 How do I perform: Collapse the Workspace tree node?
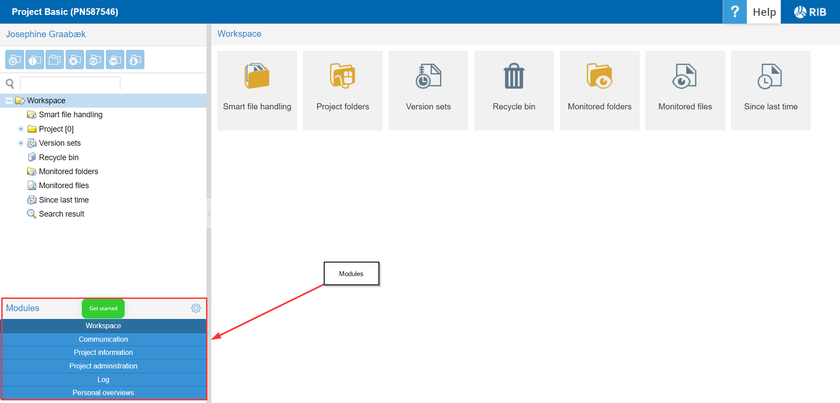(9, 101)
